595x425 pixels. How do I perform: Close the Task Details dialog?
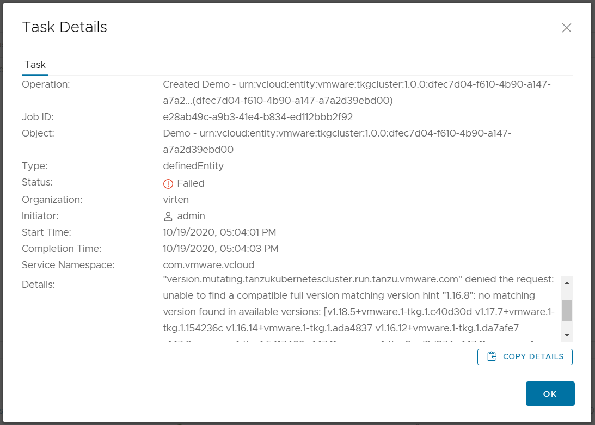566,28
